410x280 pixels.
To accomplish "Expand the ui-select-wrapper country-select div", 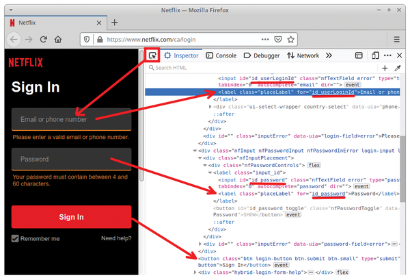I will (x=210, y=107).
